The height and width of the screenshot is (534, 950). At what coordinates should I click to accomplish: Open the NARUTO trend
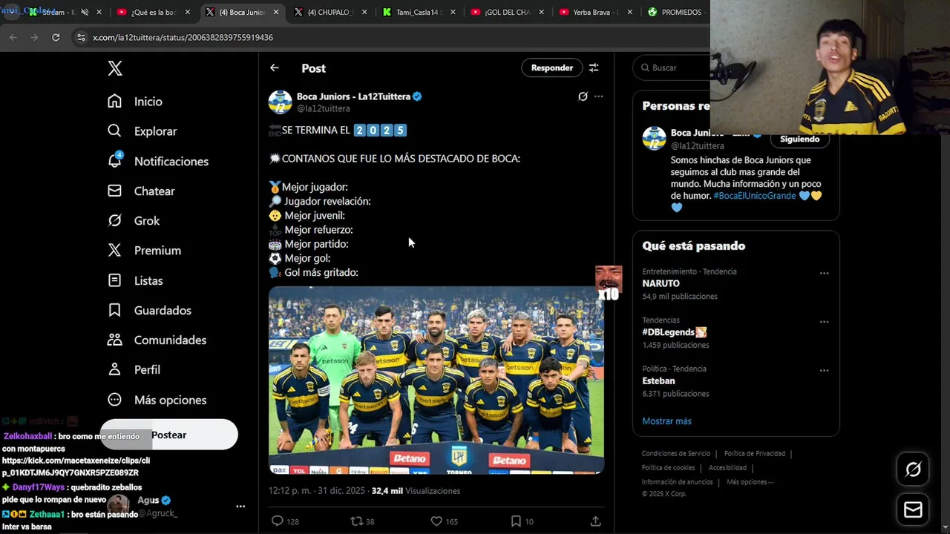(661, 283)
